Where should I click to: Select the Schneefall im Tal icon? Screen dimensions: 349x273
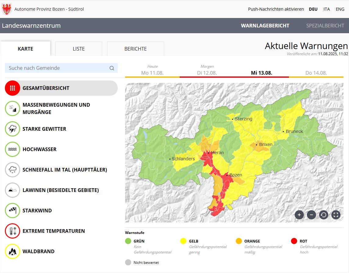[x=13, y=170]
